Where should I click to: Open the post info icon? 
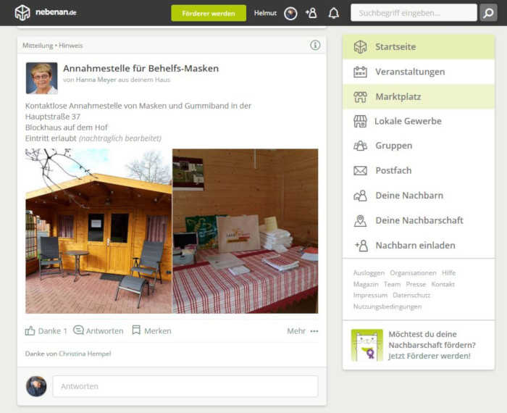pos(315,45)
